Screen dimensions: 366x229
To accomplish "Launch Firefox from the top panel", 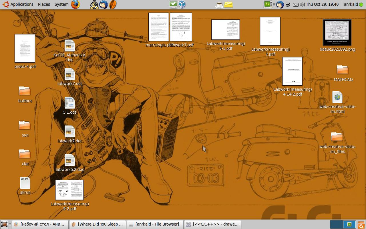I will click(x=75, y=4).
